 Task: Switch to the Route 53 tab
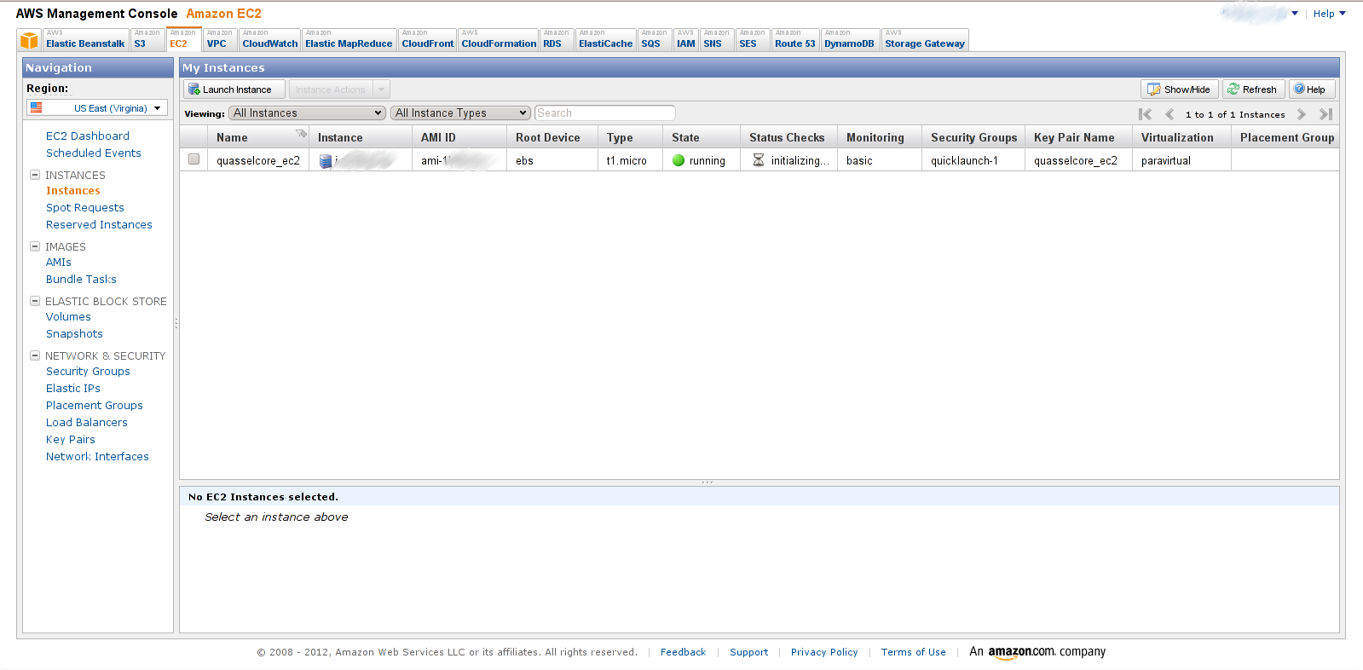[x=795, y=40]
